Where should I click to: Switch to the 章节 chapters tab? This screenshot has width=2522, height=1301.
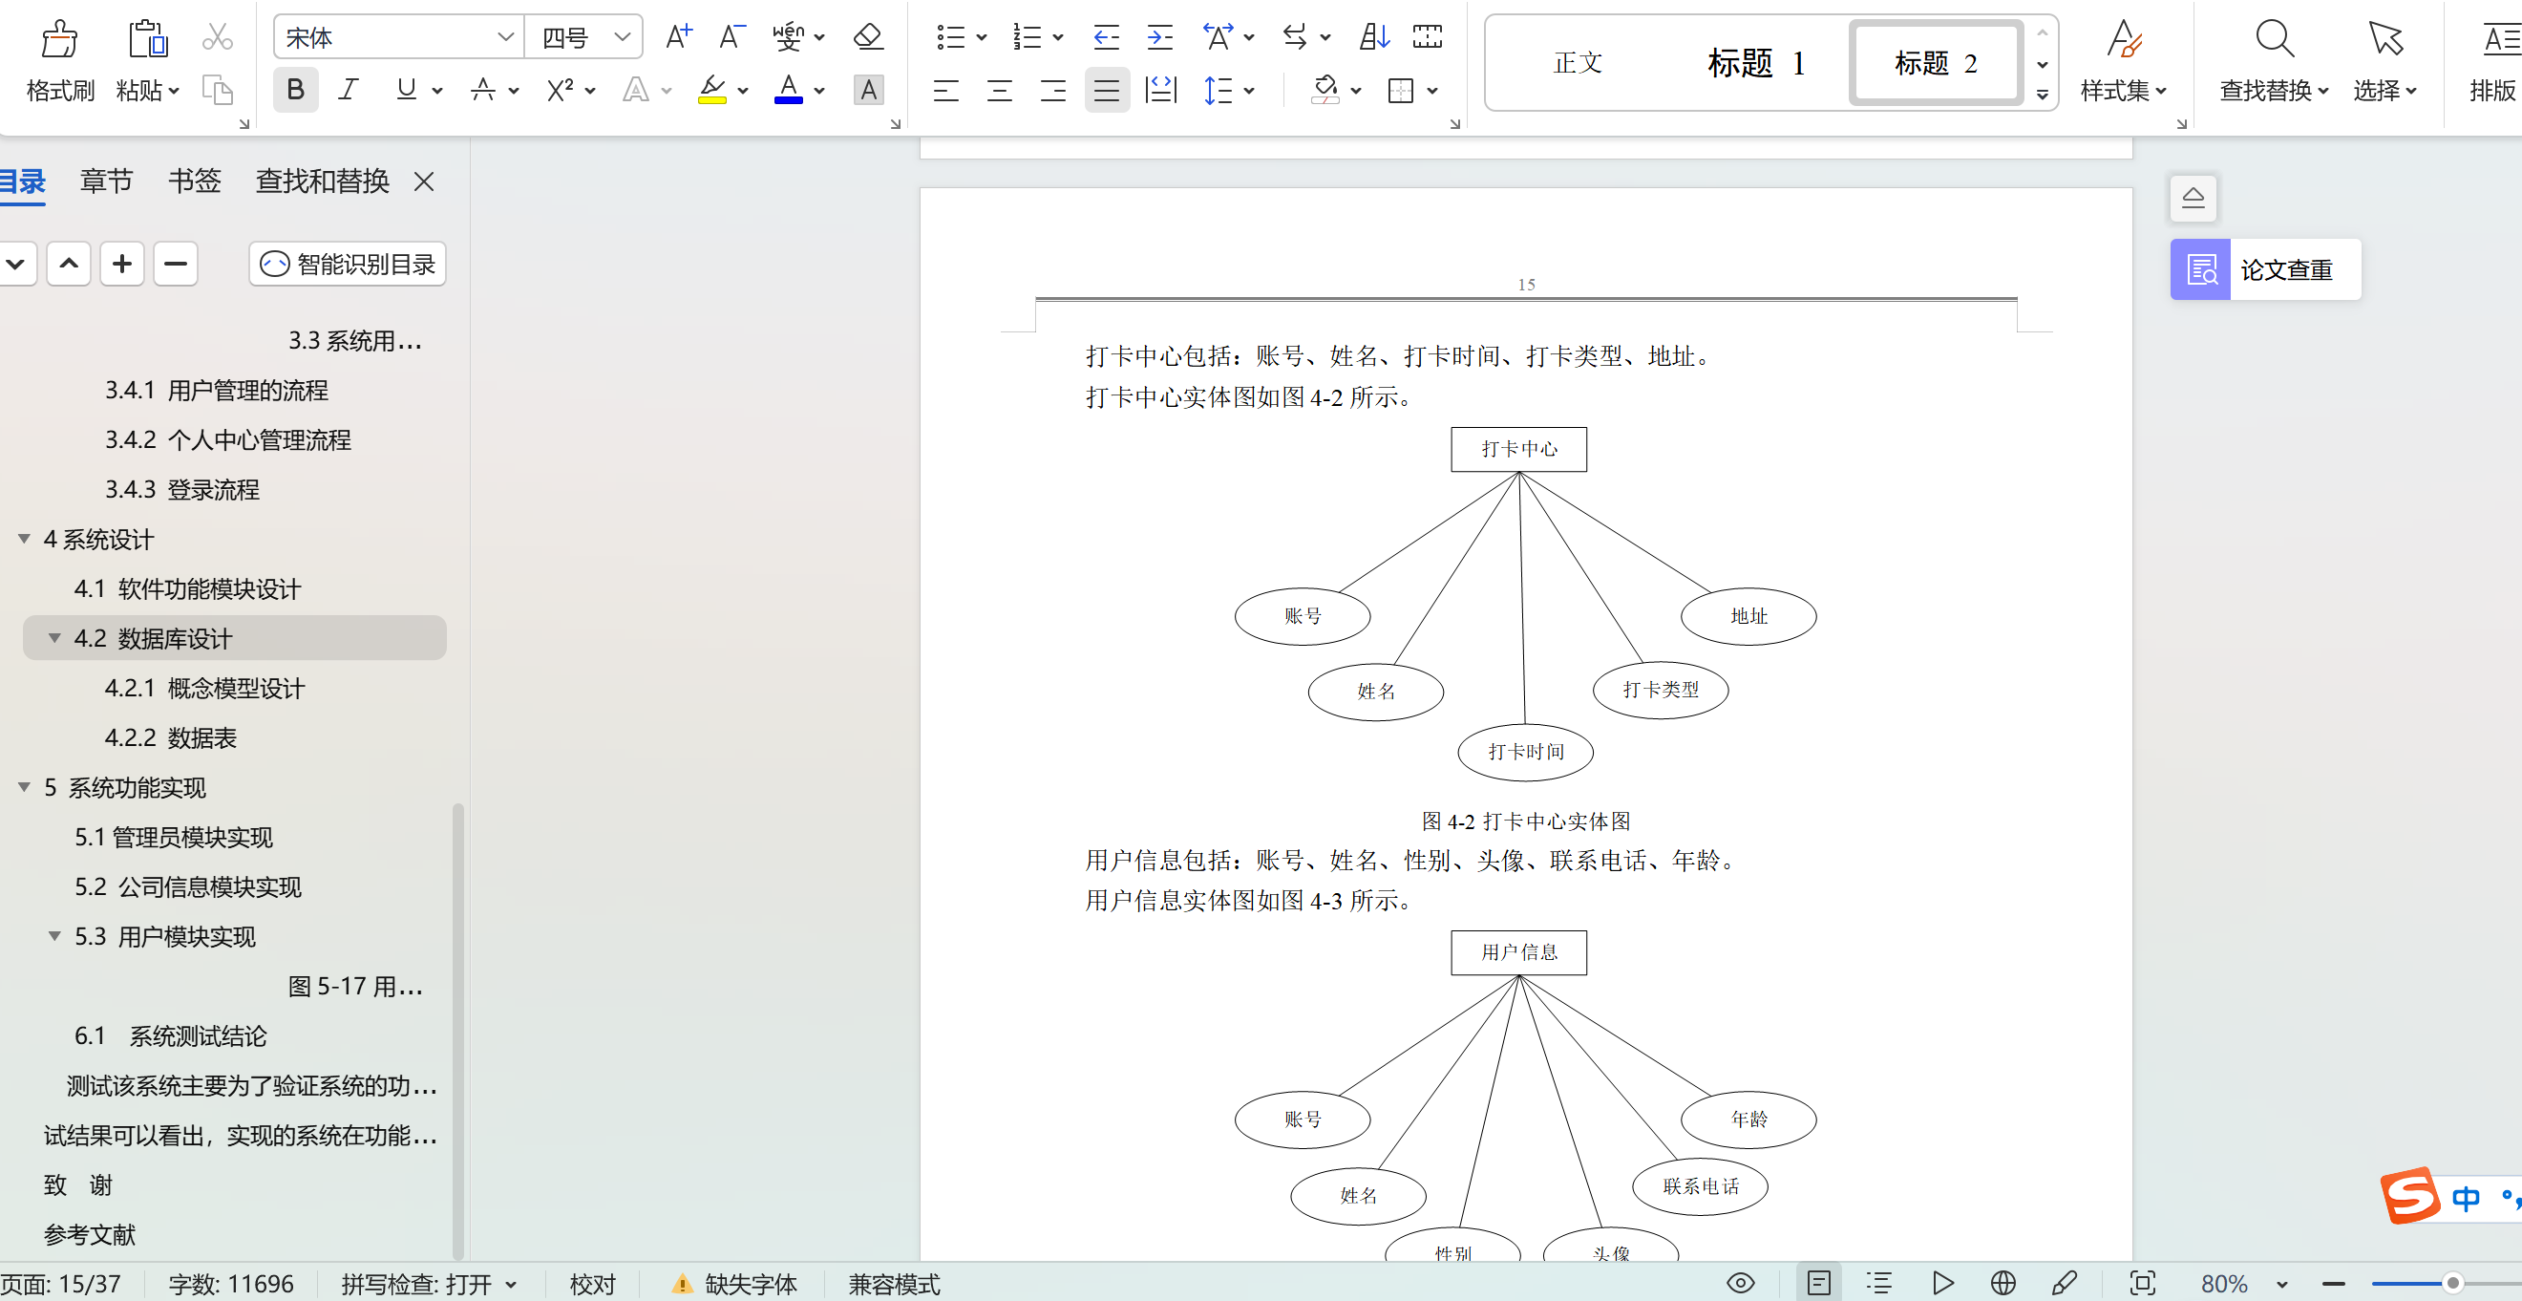coord(106,181)
